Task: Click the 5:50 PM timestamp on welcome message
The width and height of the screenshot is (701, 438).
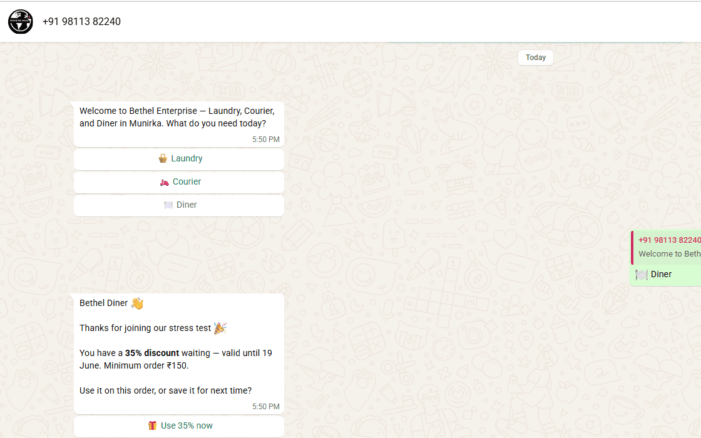Action: tap(265, 140)
